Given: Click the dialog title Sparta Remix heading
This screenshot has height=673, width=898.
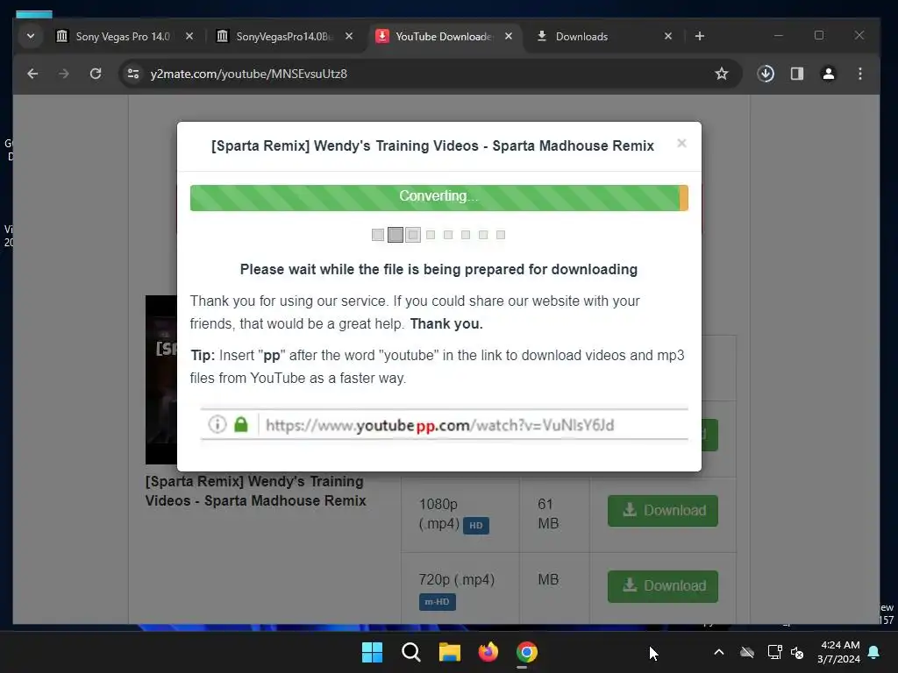Looking at the screenshot, I should click(x=432, y=146).
